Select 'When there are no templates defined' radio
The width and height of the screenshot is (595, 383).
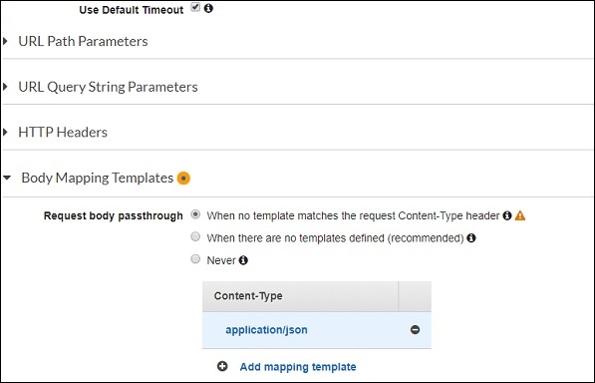(x=195, y=236)
